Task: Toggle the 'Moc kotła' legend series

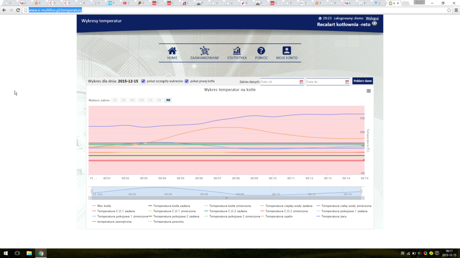Action: click(104, 206)
